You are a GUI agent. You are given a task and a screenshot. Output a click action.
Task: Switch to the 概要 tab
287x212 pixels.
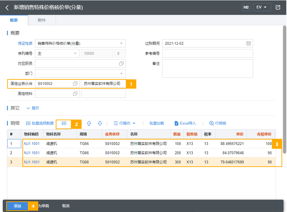[14, 20]
